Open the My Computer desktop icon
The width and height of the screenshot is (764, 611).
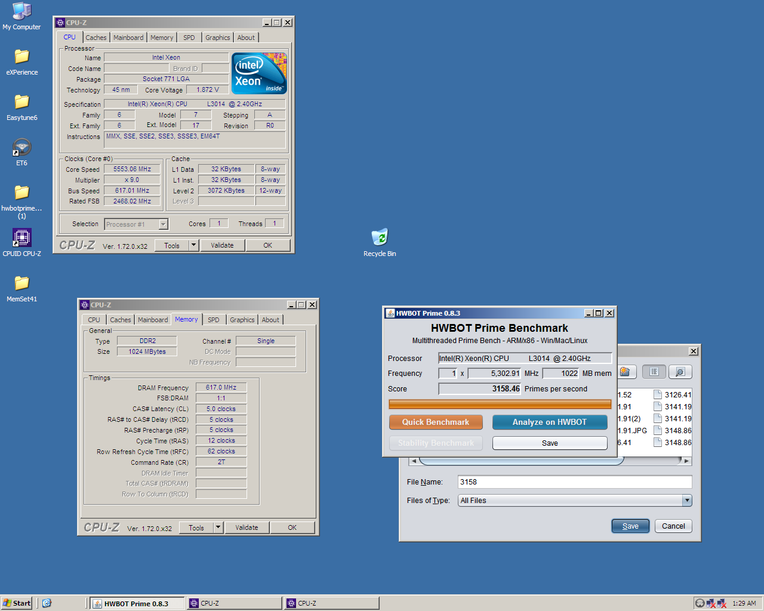(x=21, y=16)
